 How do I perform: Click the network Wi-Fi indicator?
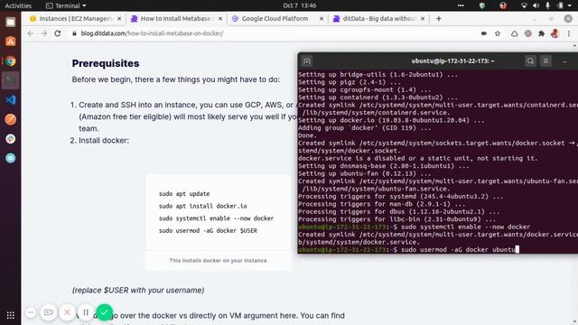click(524, 5)
